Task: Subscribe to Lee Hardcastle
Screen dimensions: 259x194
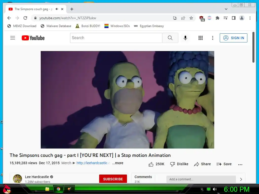Action: (113, 179)
